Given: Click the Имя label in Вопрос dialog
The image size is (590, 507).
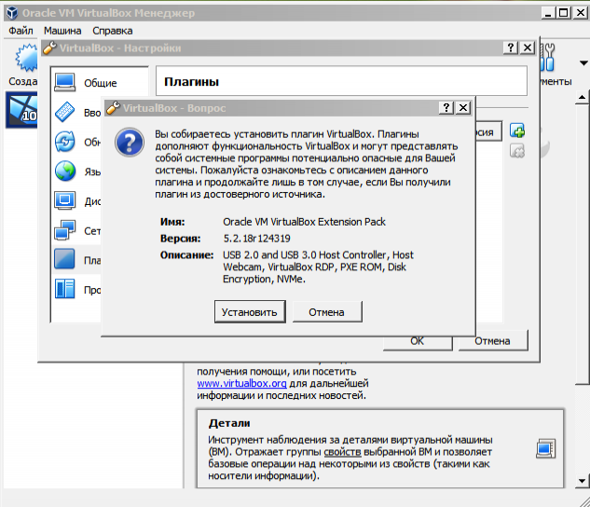Looking at the screenshot, I should click(x=172, y=222).
